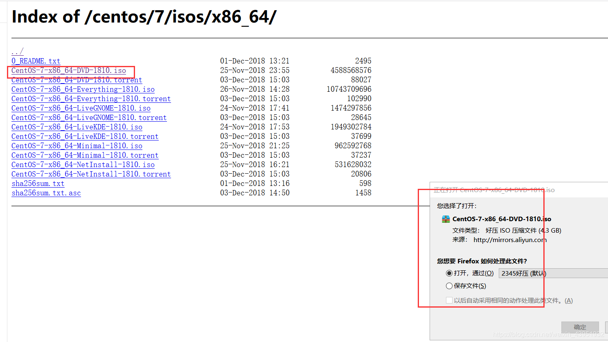Click the CentOS-7-x86_64-NetInstall-1810.torrent link
The height and width of the screenshot is (342, 608).
click(91, 174)
